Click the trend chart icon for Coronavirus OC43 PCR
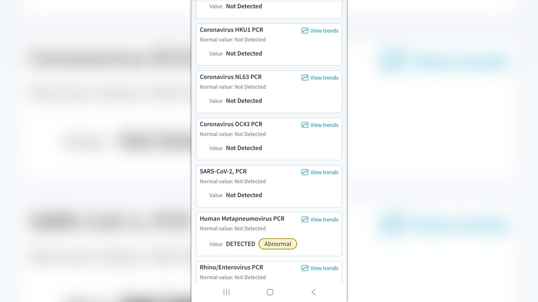 pos(305,125)
